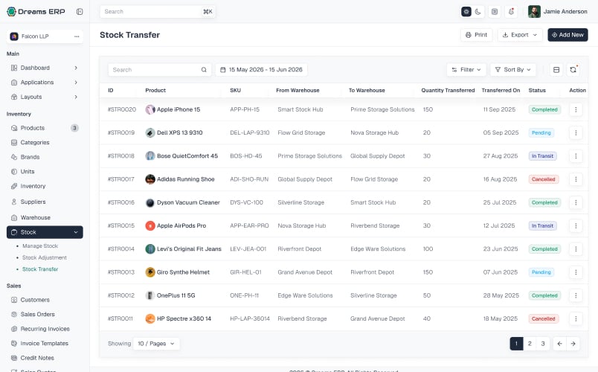The height and width of the screenshot is (372, 598).
Task: Go to the next page arrow
Action: [x=573, y=344]
